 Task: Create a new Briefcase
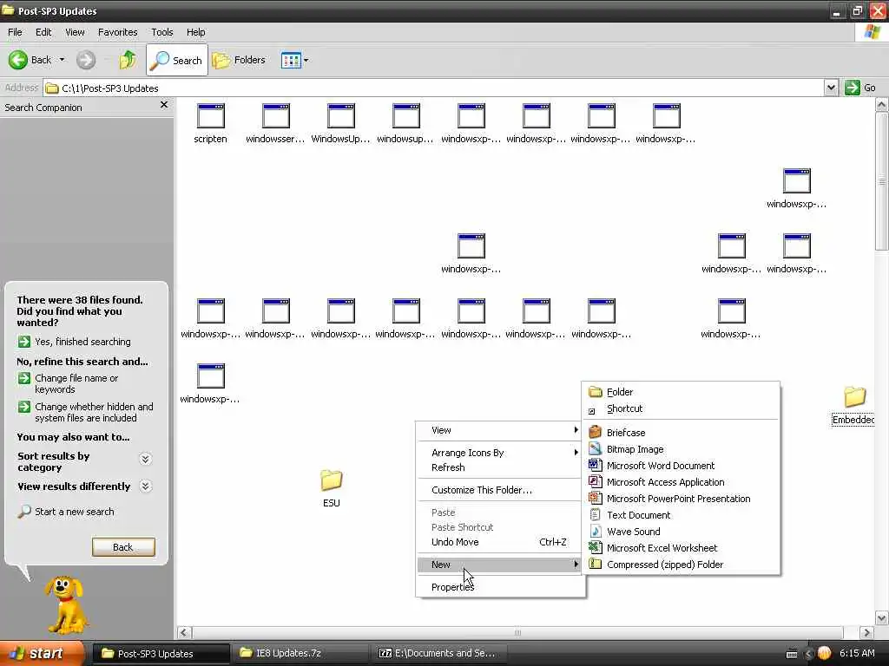pos(681,433)
